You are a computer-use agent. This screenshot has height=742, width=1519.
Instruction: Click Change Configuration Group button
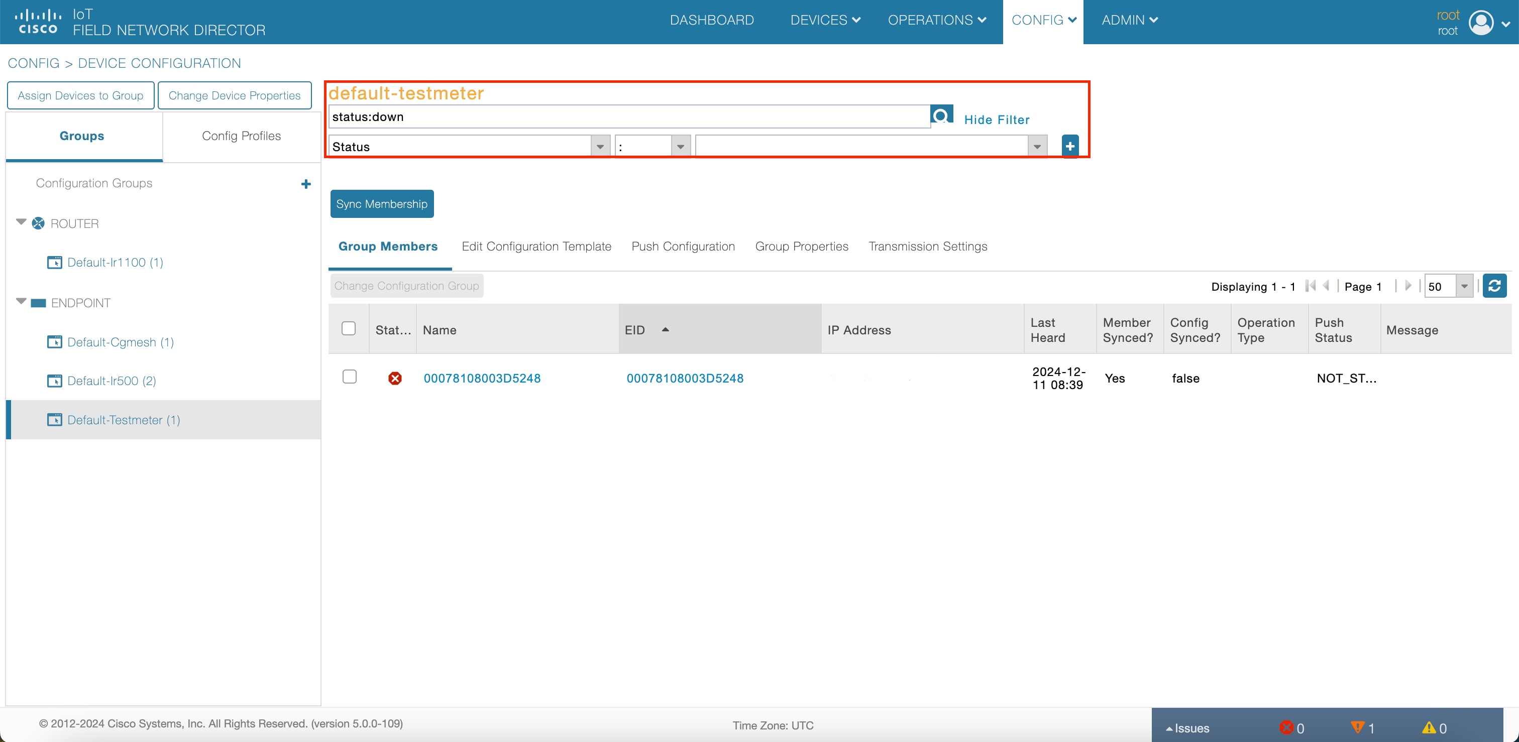407,286
